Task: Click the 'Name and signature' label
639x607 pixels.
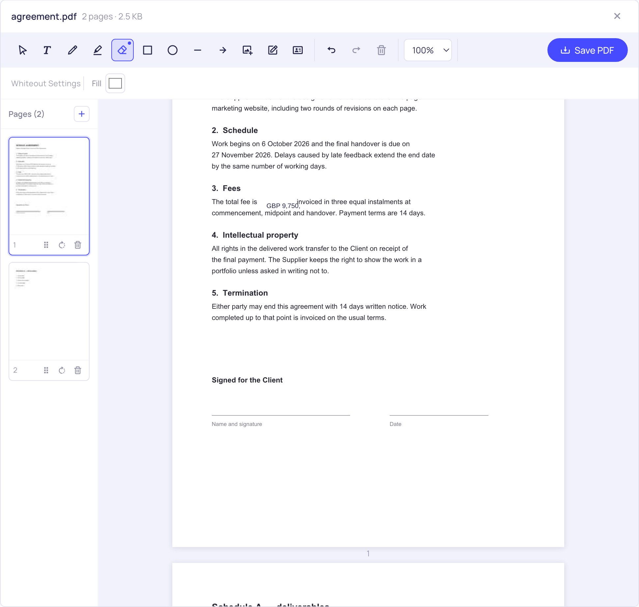Action: pos(237,424)
